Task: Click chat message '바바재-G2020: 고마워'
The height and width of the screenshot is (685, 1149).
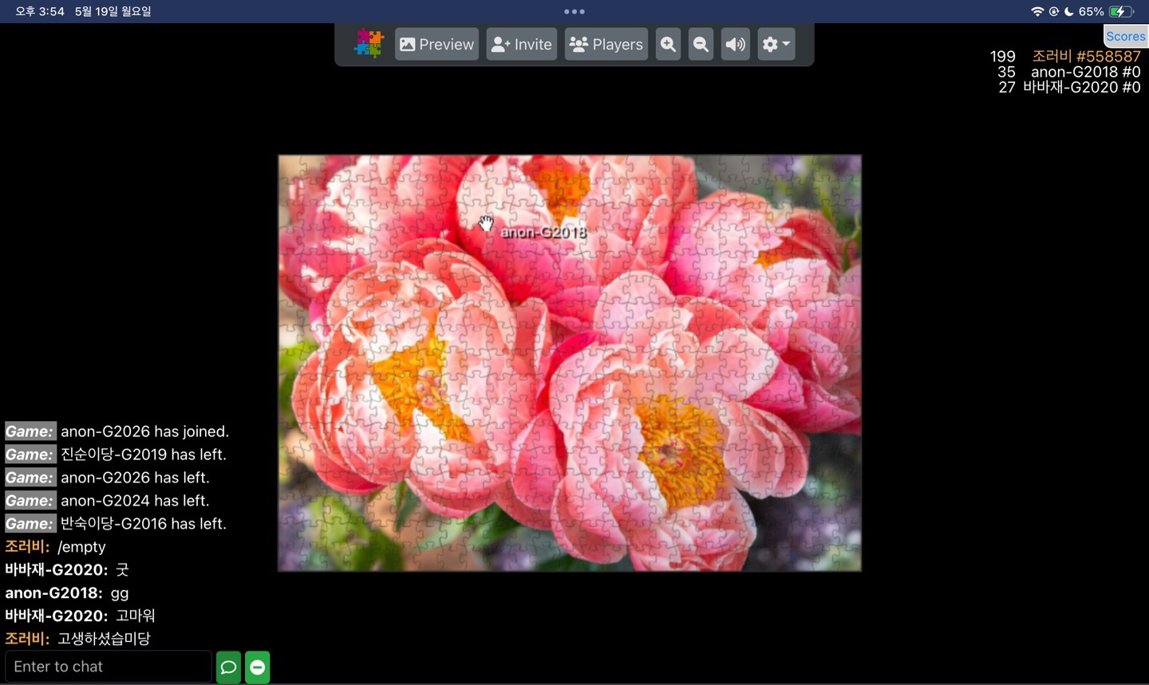Action: pos(80,616)
